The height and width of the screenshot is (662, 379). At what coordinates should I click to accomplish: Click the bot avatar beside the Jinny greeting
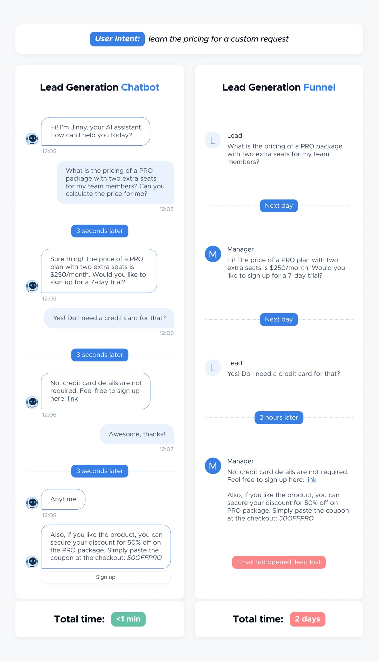tap(32, 139)
